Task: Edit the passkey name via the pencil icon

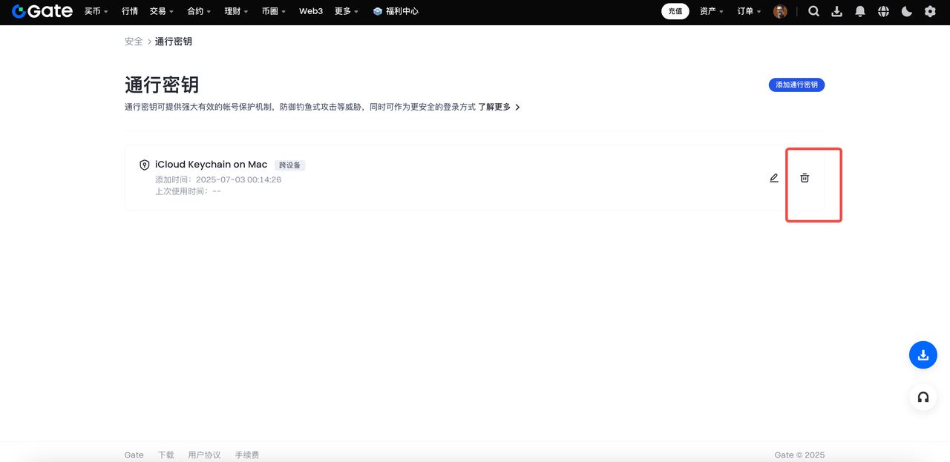Action: 773,177
